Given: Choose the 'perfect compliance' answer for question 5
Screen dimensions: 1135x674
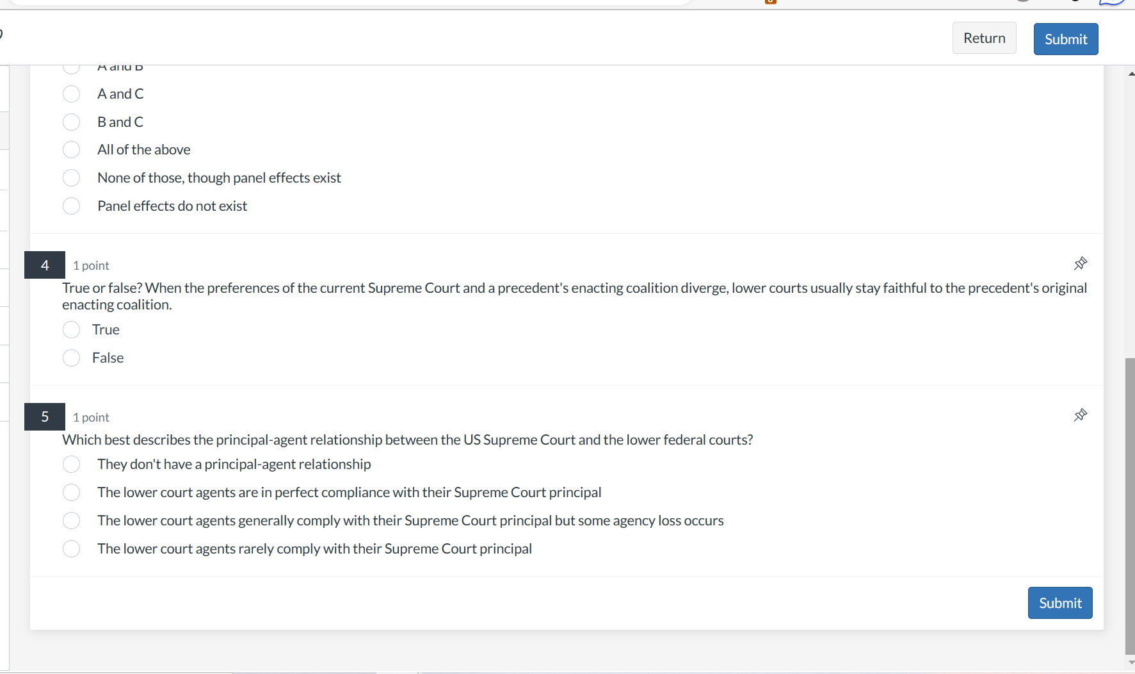Looking at the screenshot, I should 72,492.
